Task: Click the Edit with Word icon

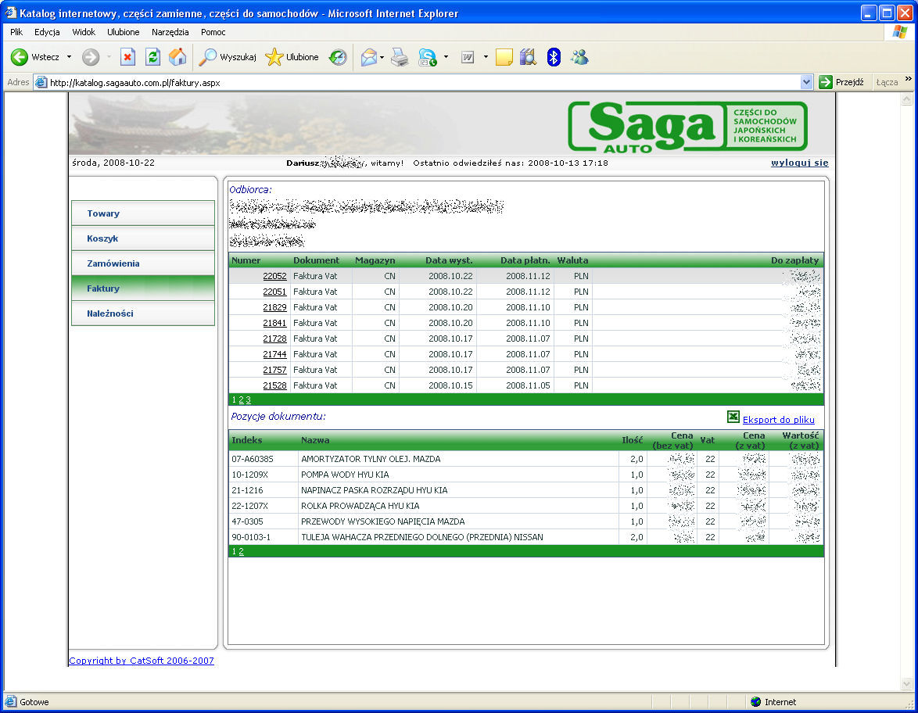Action: [x=467, y=57]
